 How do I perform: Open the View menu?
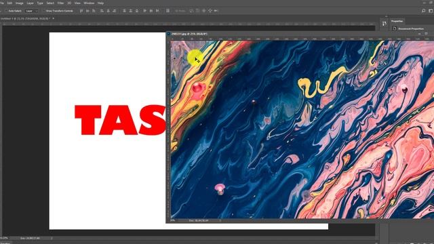click(77, 3)
